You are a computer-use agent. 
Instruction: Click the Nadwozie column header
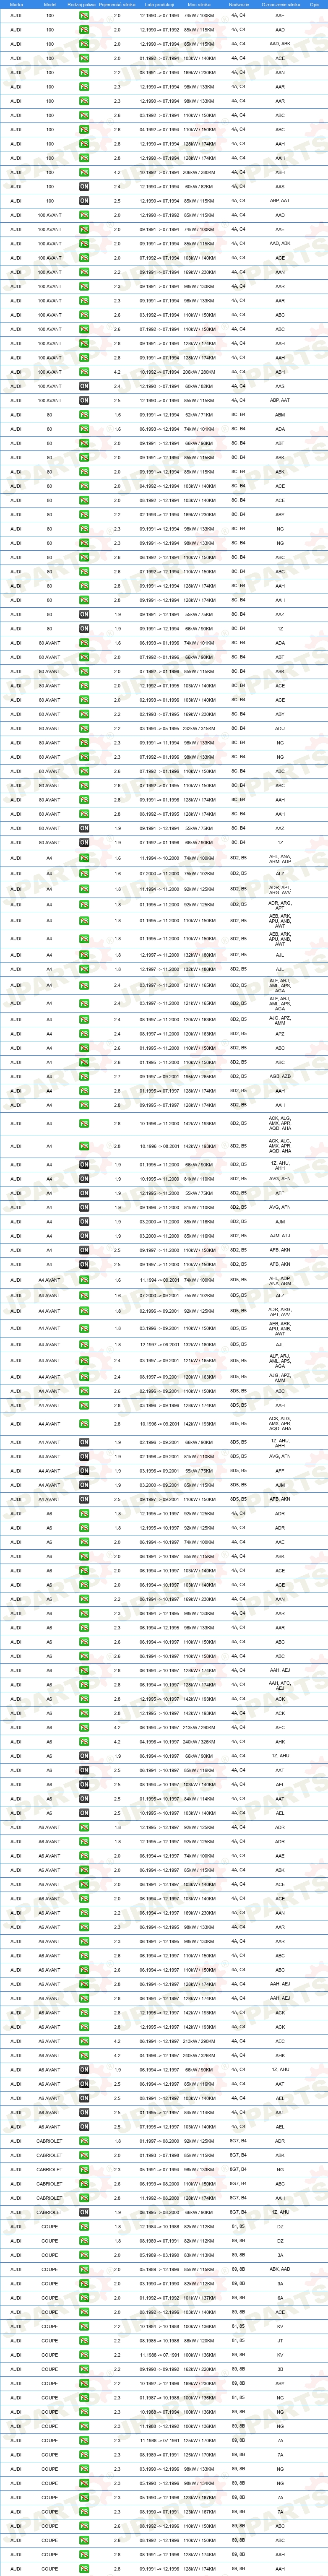[239, 5]
